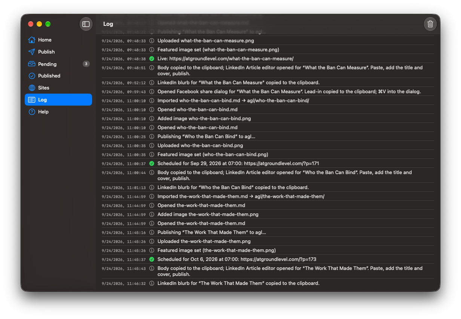Select "Uploaded what-the-ban-can-measure.png" log row
The height and width of the screenshot is (319, 461).
[268, 40]
